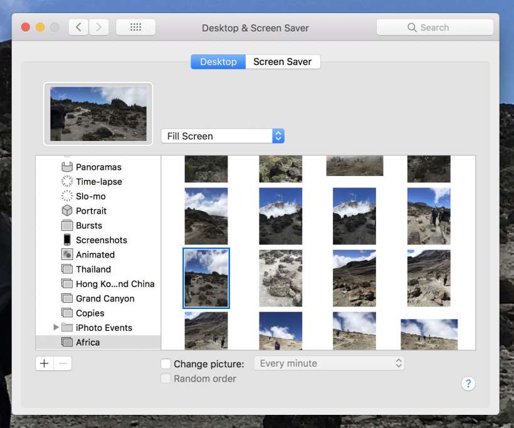Click the Forward navigation arrow
Screen dimensions: 514x428
click(98, 27)
